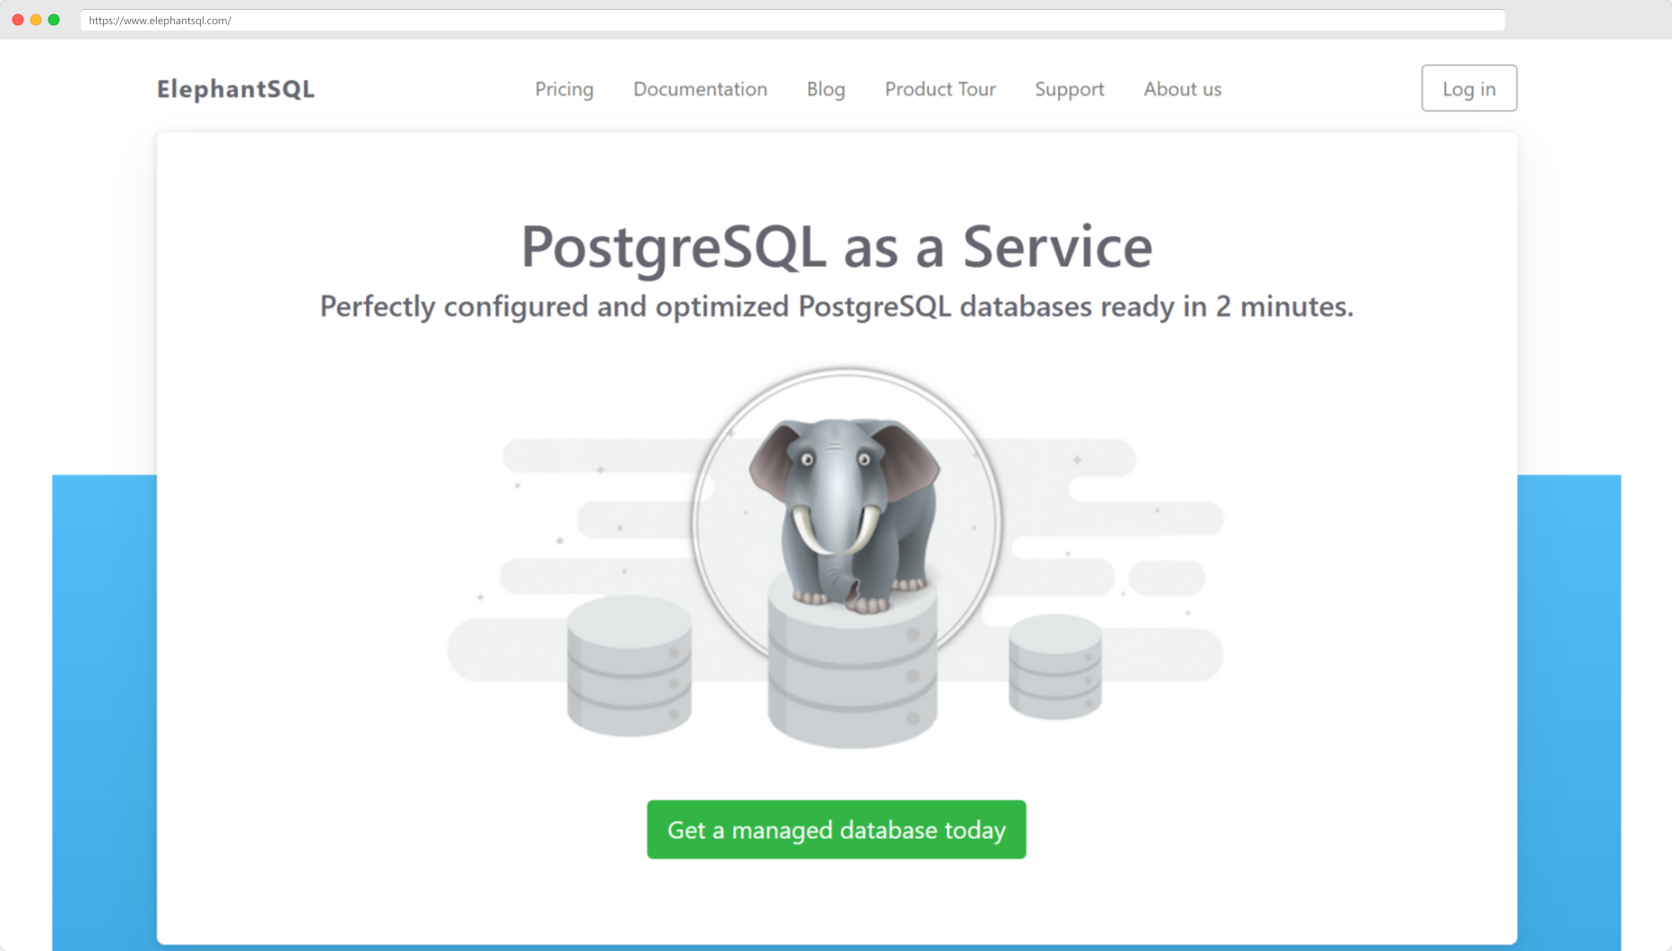Image resolution: width=1672 pixels, height=951 pixels.
Task: Click the subtitle about 2 minutes
Action: (836, 307)
